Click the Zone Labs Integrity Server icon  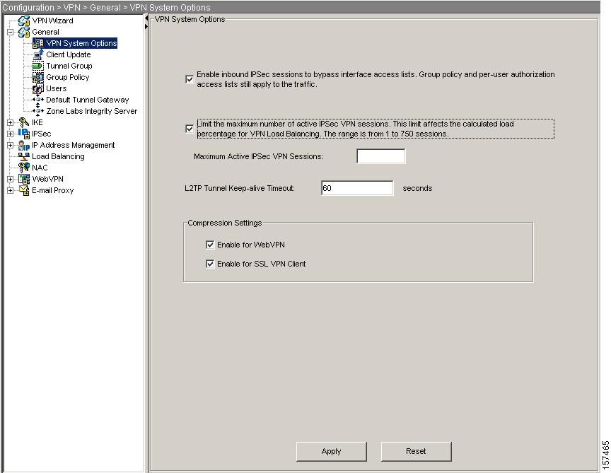coord(38,111)
